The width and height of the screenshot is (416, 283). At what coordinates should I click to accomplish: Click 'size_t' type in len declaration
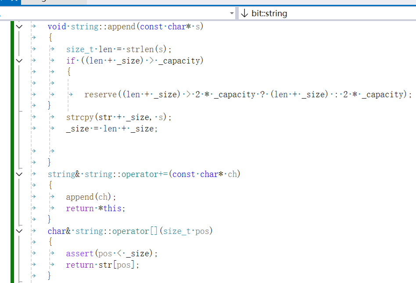coord(80,50)
